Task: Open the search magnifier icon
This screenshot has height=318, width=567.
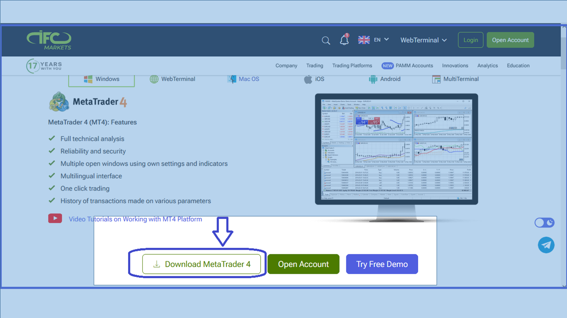Action: click(326, 40)
